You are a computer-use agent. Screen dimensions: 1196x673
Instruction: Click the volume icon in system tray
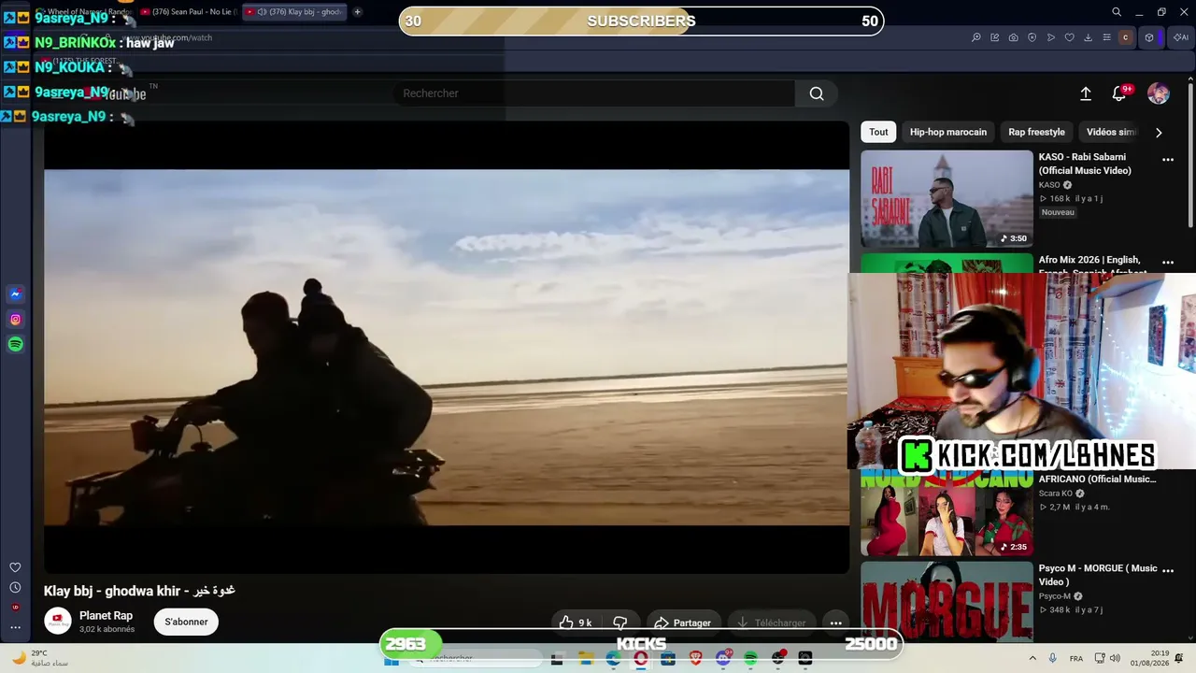[1117, 659]
